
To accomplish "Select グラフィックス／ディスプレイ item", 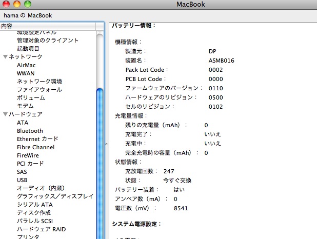I will [x=55, y=196].
